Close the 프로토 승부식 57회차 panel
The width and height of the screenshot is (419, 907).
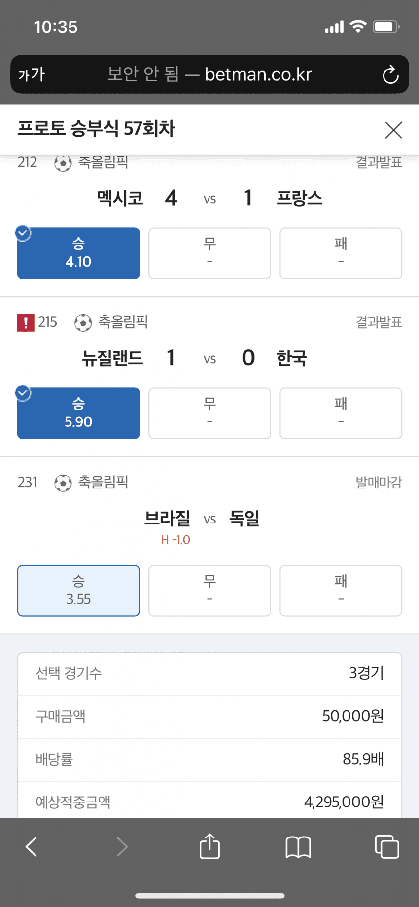coord(393,130)
